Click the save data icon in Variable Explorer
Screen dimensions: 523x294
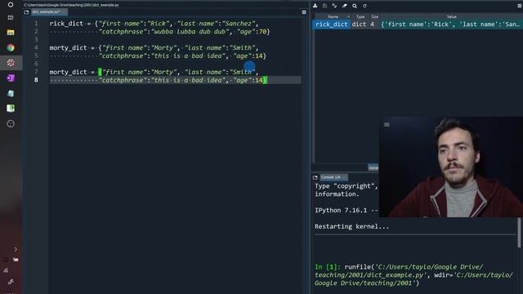[324, 6]
